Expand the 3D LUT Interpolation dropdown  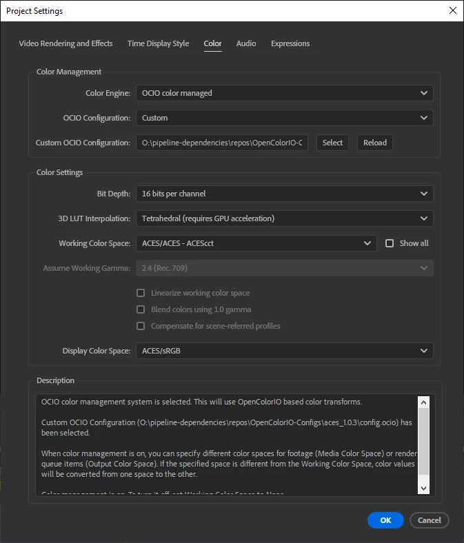285,218
